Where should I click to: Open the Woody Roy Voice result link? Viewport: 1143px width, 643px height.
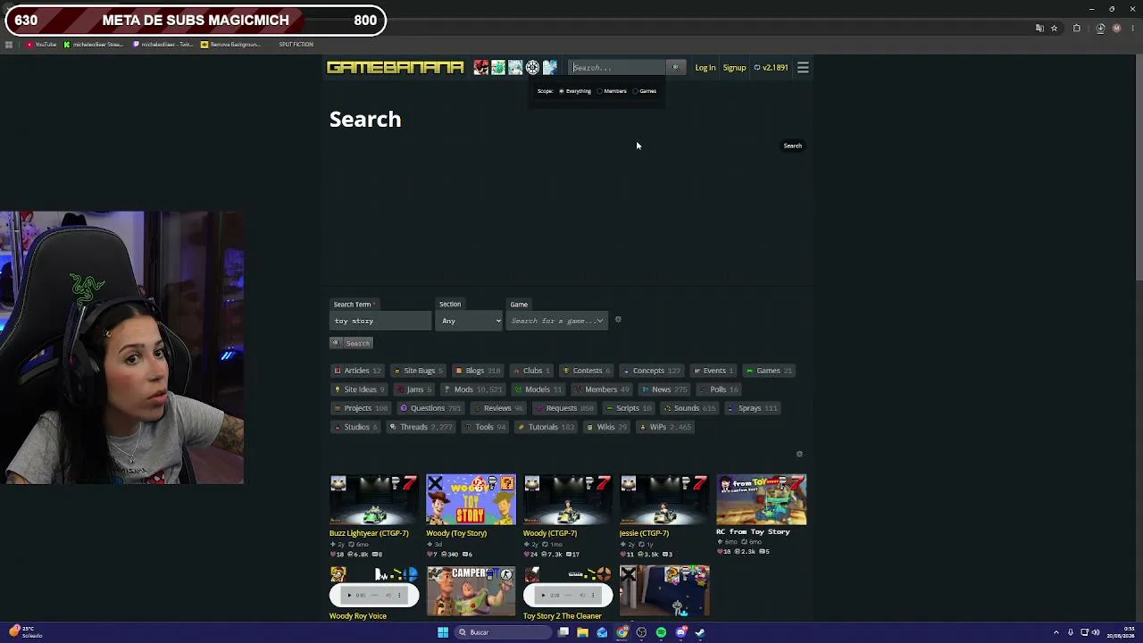click(x=358, y=616)
